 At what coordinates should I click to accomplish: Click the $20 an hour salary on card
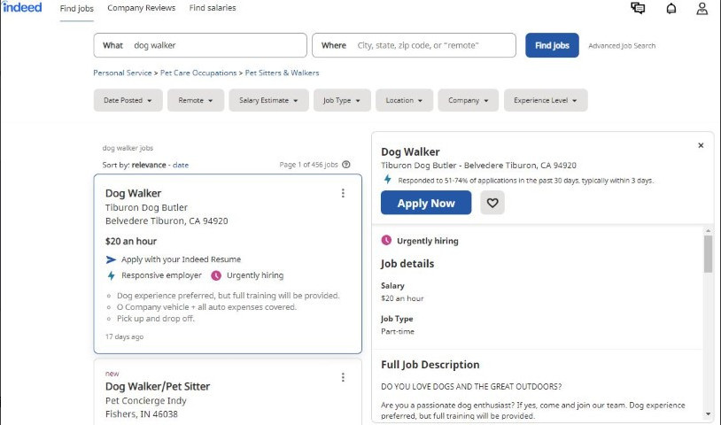pyautogui.click(x=131, y=241)
